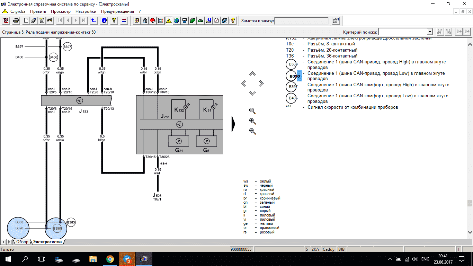The image size is (473, 266).
Task: Open File Explorer from the taskbar
Action: pos(93,259)
